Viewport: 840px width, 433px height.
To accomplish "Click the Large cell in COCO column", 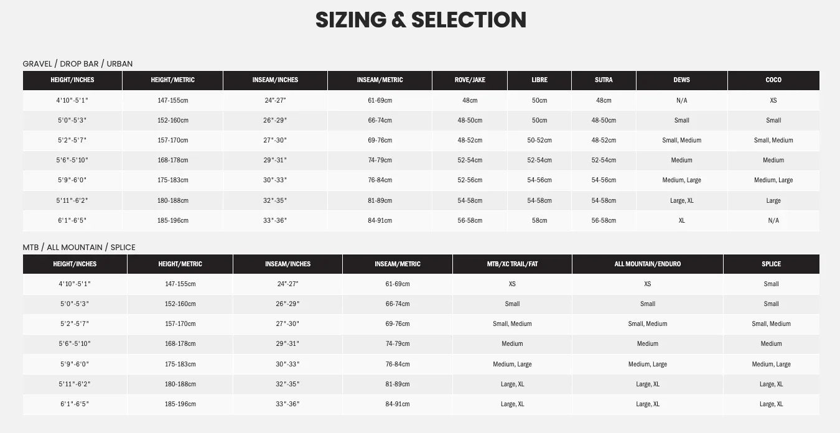I will 773,200.
